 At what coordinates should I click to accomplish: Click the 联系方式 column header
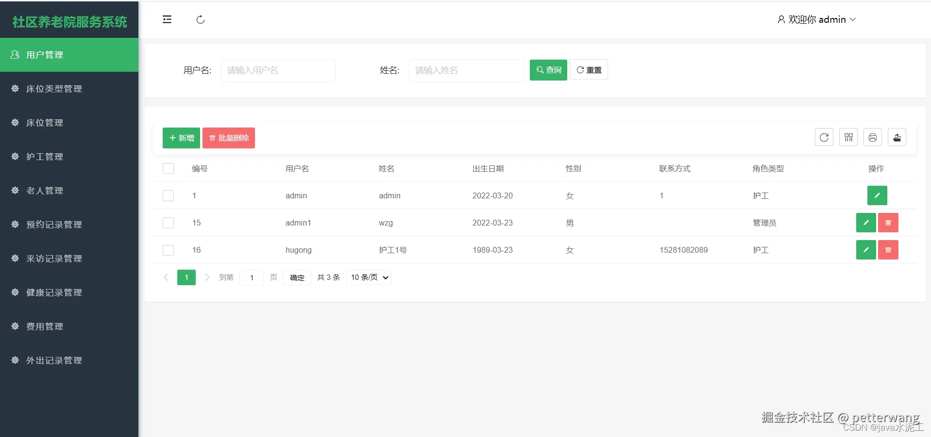pos(675,168)
